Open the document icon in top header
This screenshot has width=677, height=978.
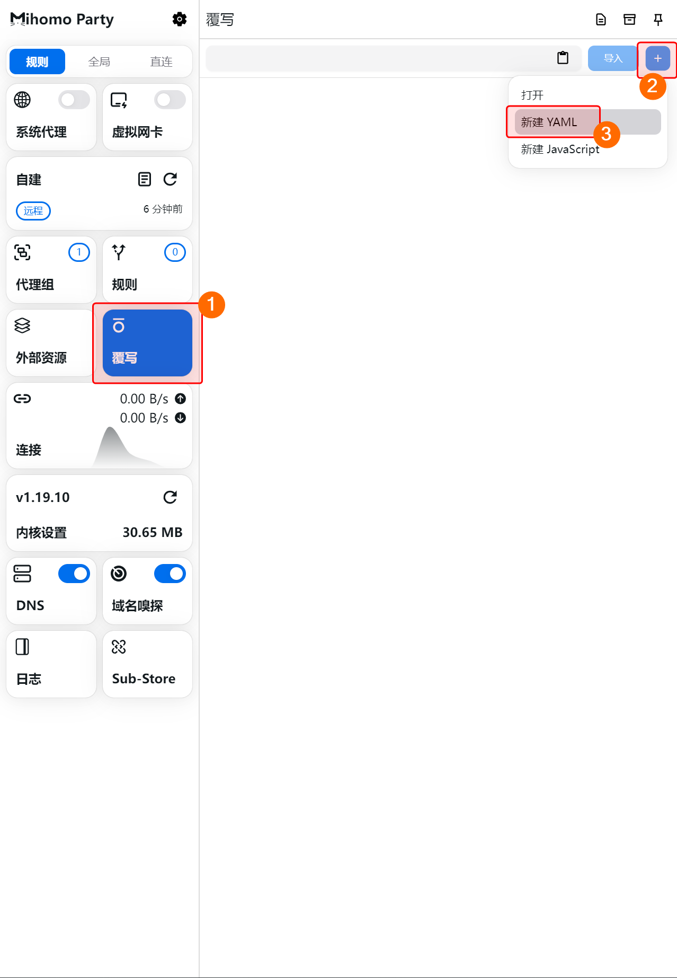click(601, 20)
